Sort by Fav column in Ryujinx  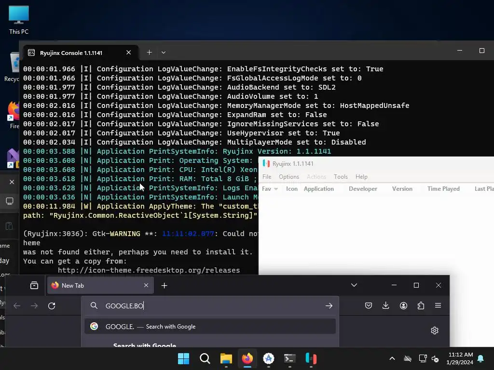click(270, 189)
